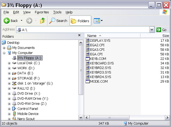Click the RALLY2 (I:) drive icon
171x127 pixels.
click(14, 88)
